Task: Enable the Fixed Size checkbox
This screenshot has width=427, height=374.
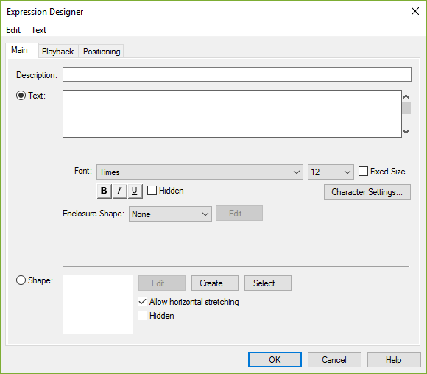Action: click(x=363, y=172)
